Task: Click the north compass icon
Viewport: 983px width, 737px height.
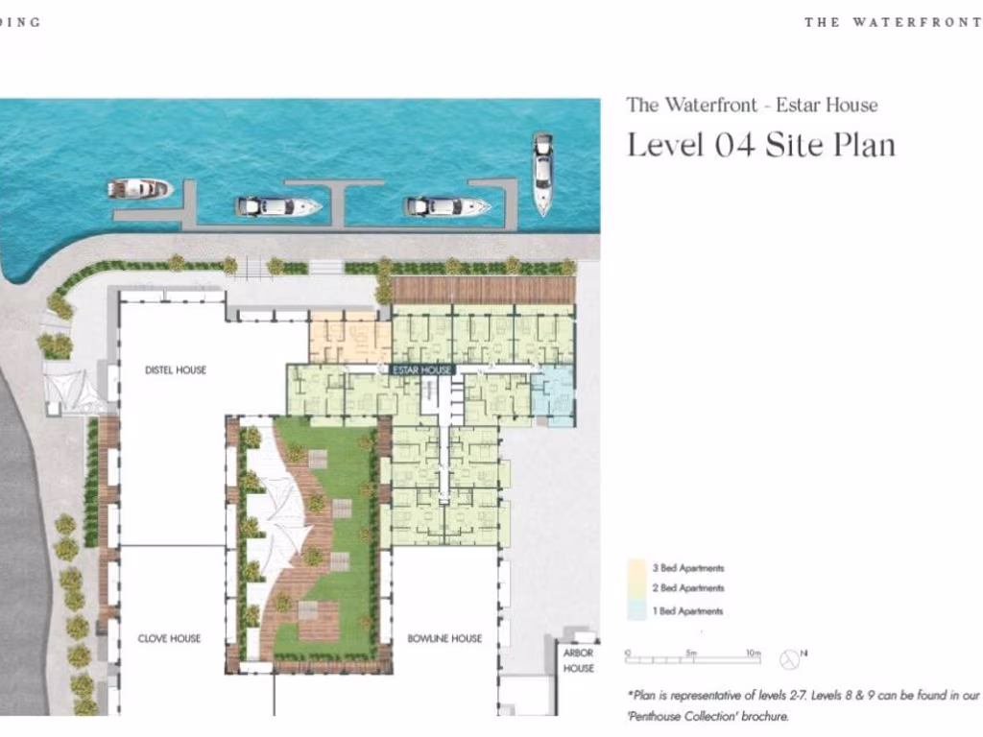Action: 790,658
